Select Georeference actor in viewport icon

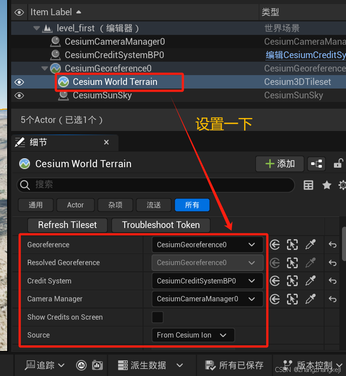(292, 245)
